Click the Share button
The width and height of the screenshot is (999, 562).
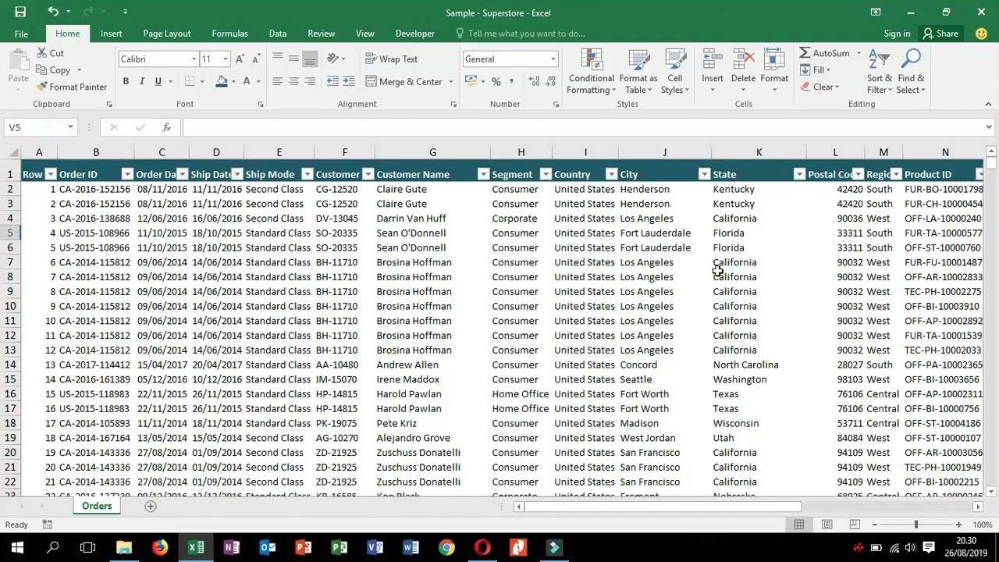940,34
